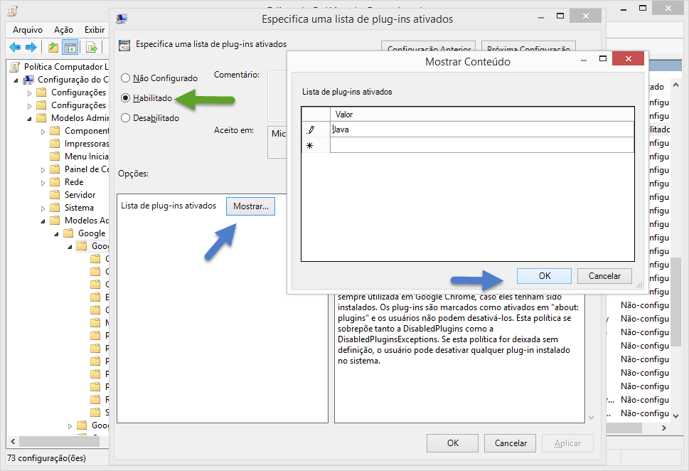Collapse the Modelos Admin tree node
The image size is (689, 471).
tap(29, 119)
